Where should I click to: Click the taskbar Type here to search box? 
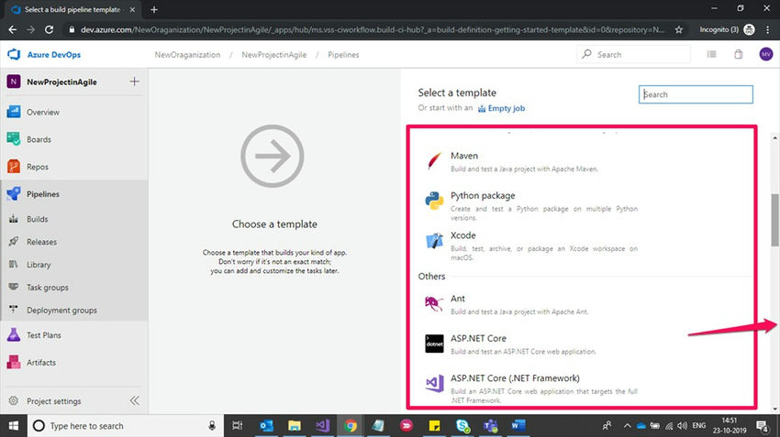pyautogui.click(x=125, y=426)
